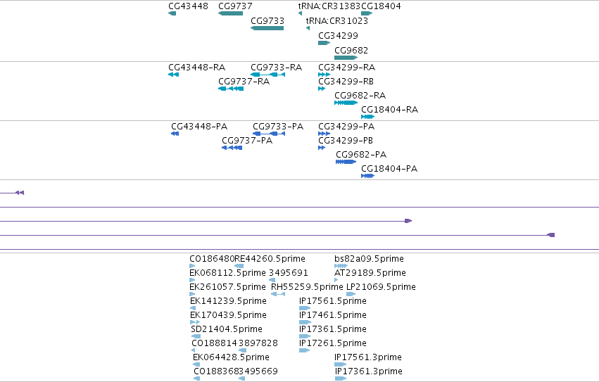Click protein CG34299-PB label

(x=346, y=141)
